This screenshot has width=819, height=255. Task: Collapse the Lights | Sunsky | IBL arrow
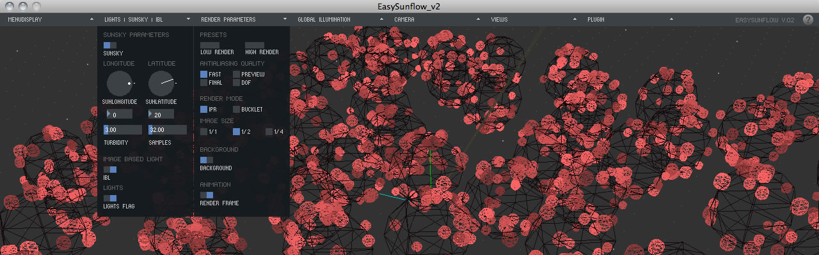click(188, 20)
